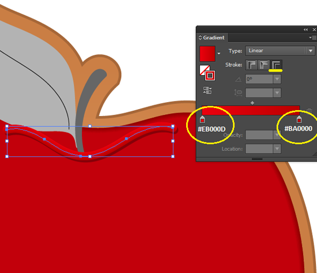Click the Reverse Gradient icon

tap(207, 90)
